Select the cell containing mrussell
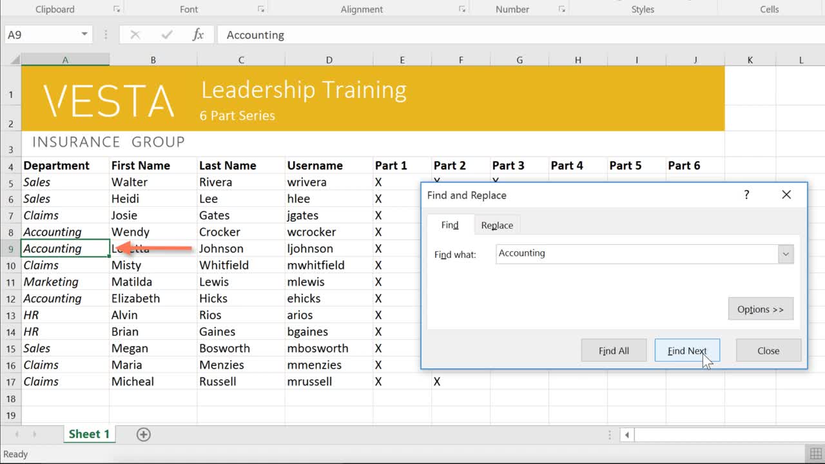 tap(329, 382)
